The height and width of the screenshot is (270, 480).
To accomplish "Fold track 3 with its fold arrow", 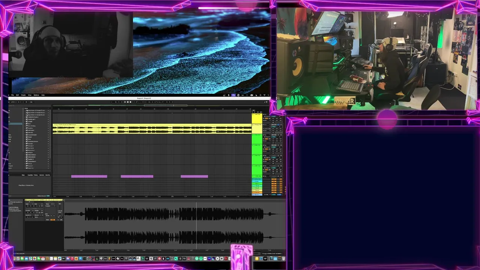I will [x=253, y=135].
